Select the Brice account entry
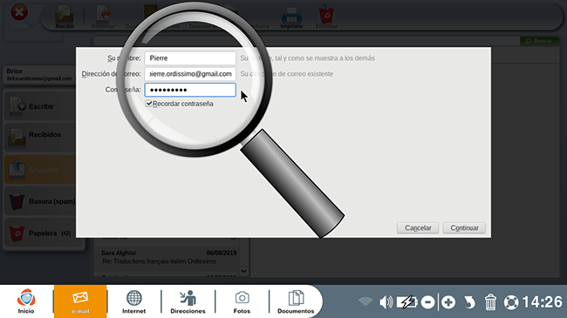 [39, 74]
